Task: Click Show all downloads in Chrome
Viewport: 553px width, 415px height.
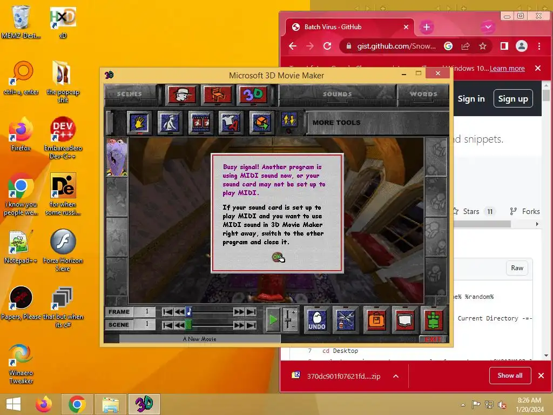Action: (510, 376)
